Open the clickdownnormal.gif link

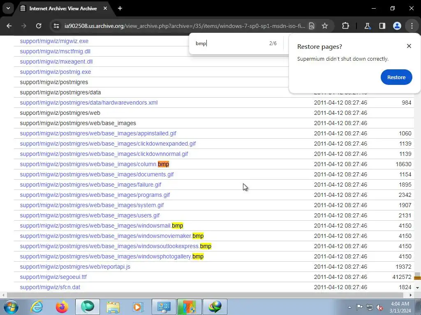point(104,154)
